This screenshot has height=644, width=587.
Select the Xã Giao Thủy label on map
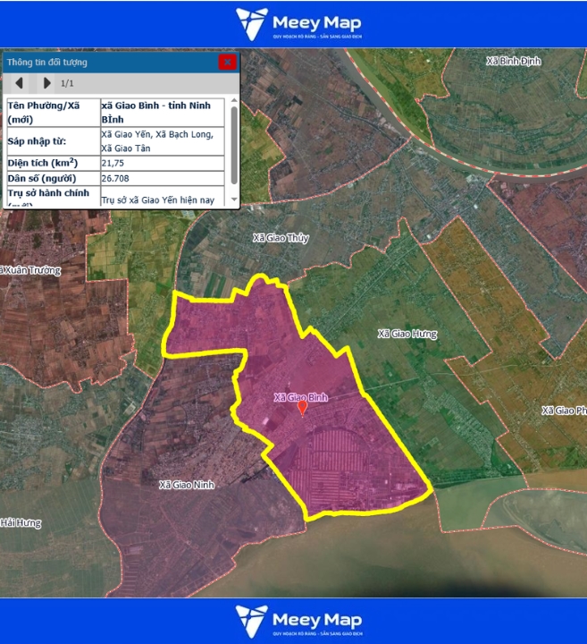(281, 237)
